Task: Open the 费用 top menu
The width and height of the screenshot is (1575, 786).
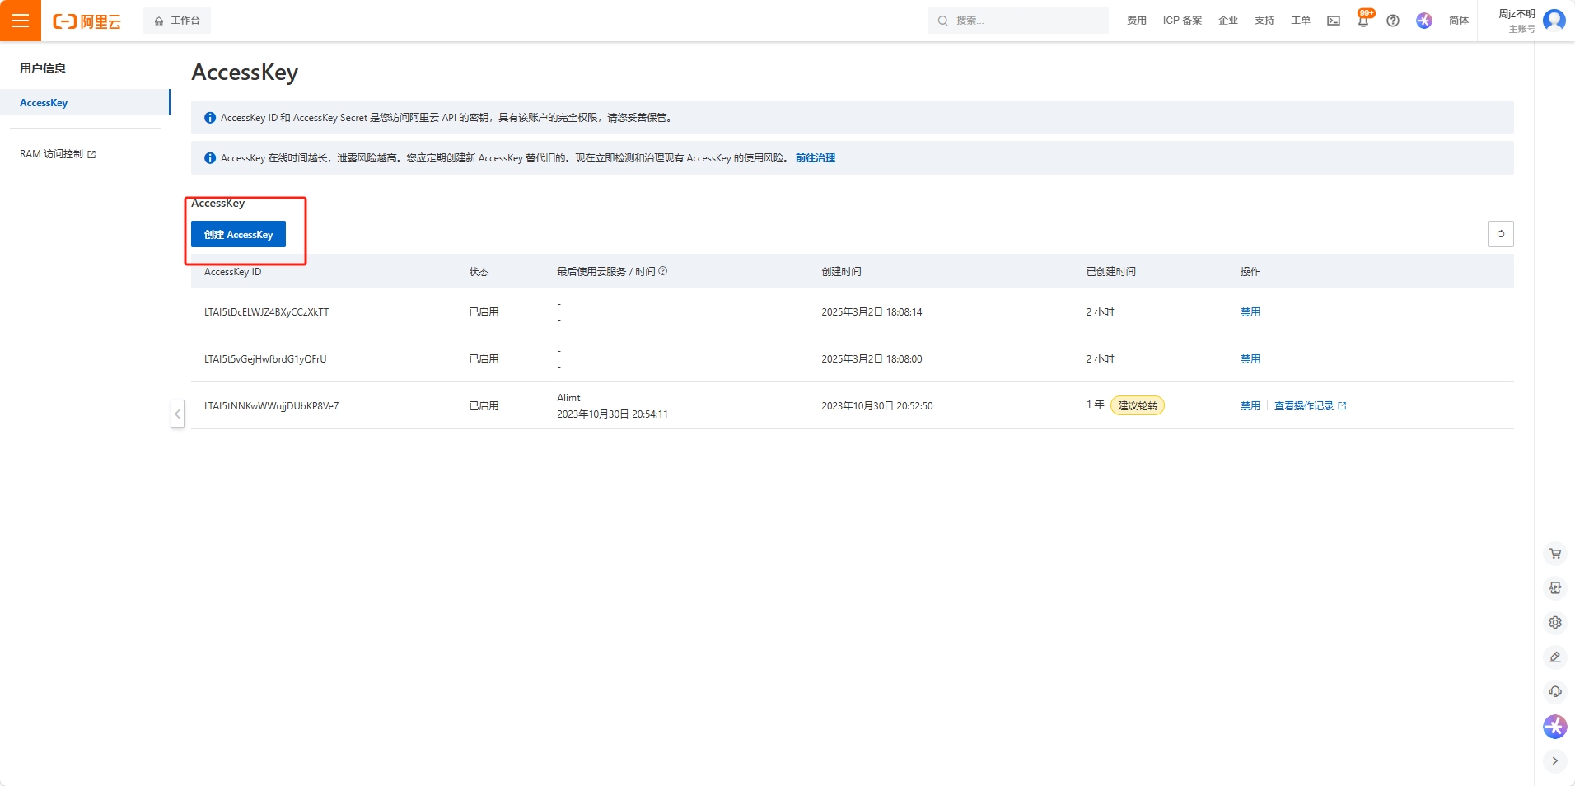Action: point(1136,21)
